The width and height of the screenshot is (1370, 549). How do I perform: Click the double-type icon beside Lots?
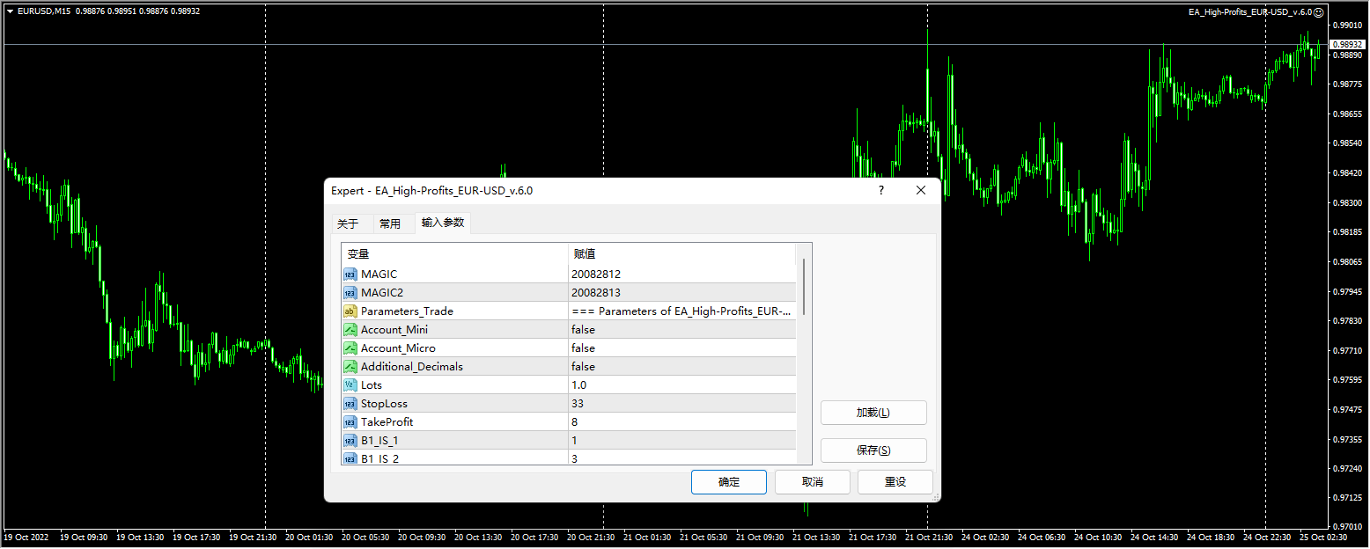(350, 384)
